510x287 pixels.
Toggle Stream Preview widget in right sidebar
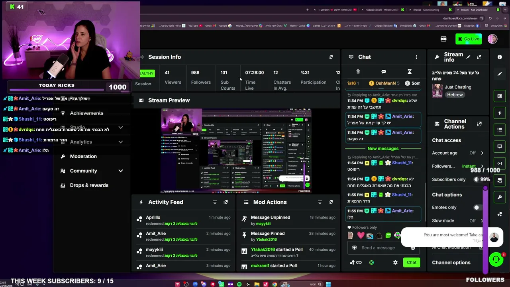pos(500,96)
